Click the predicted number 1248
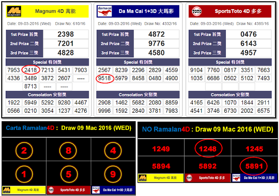 [208, 149]
